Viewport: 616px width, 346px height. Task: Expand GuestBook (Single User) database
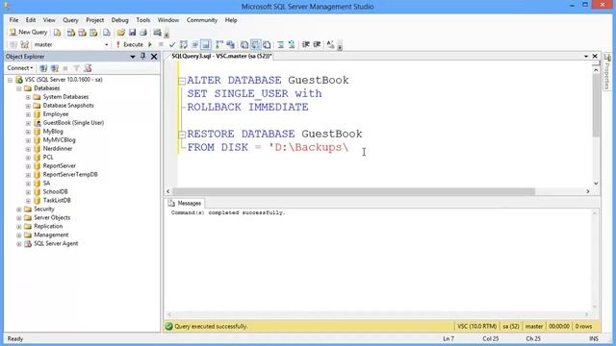28,123
